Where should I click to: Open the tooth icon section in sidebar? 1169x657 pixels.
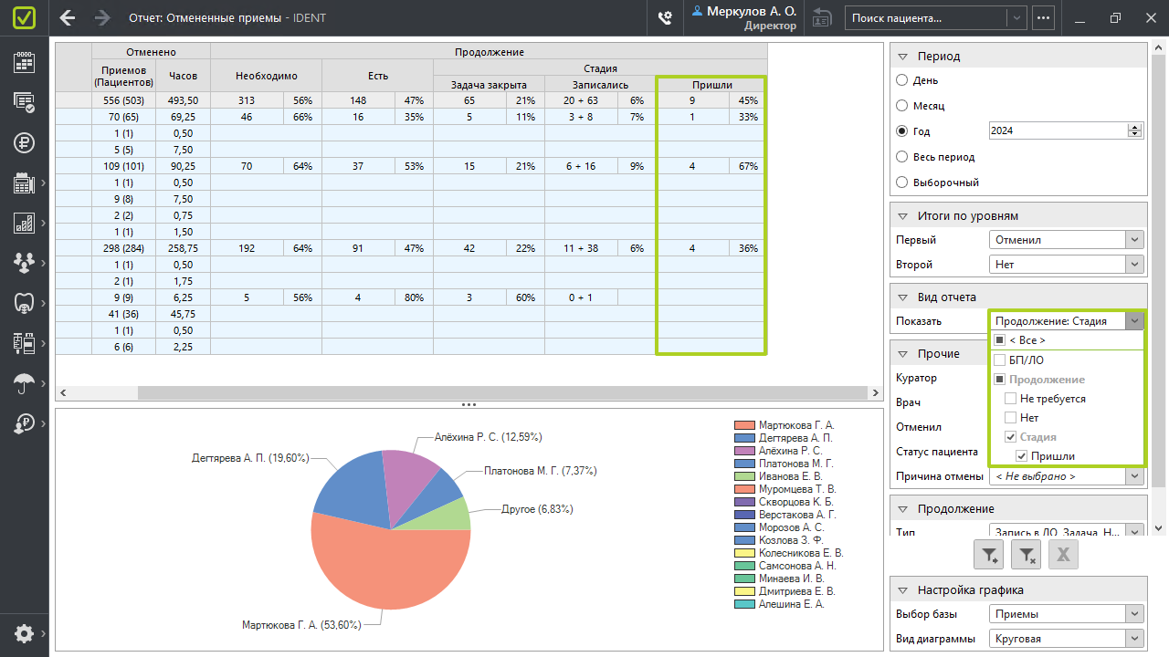[24, 303]
